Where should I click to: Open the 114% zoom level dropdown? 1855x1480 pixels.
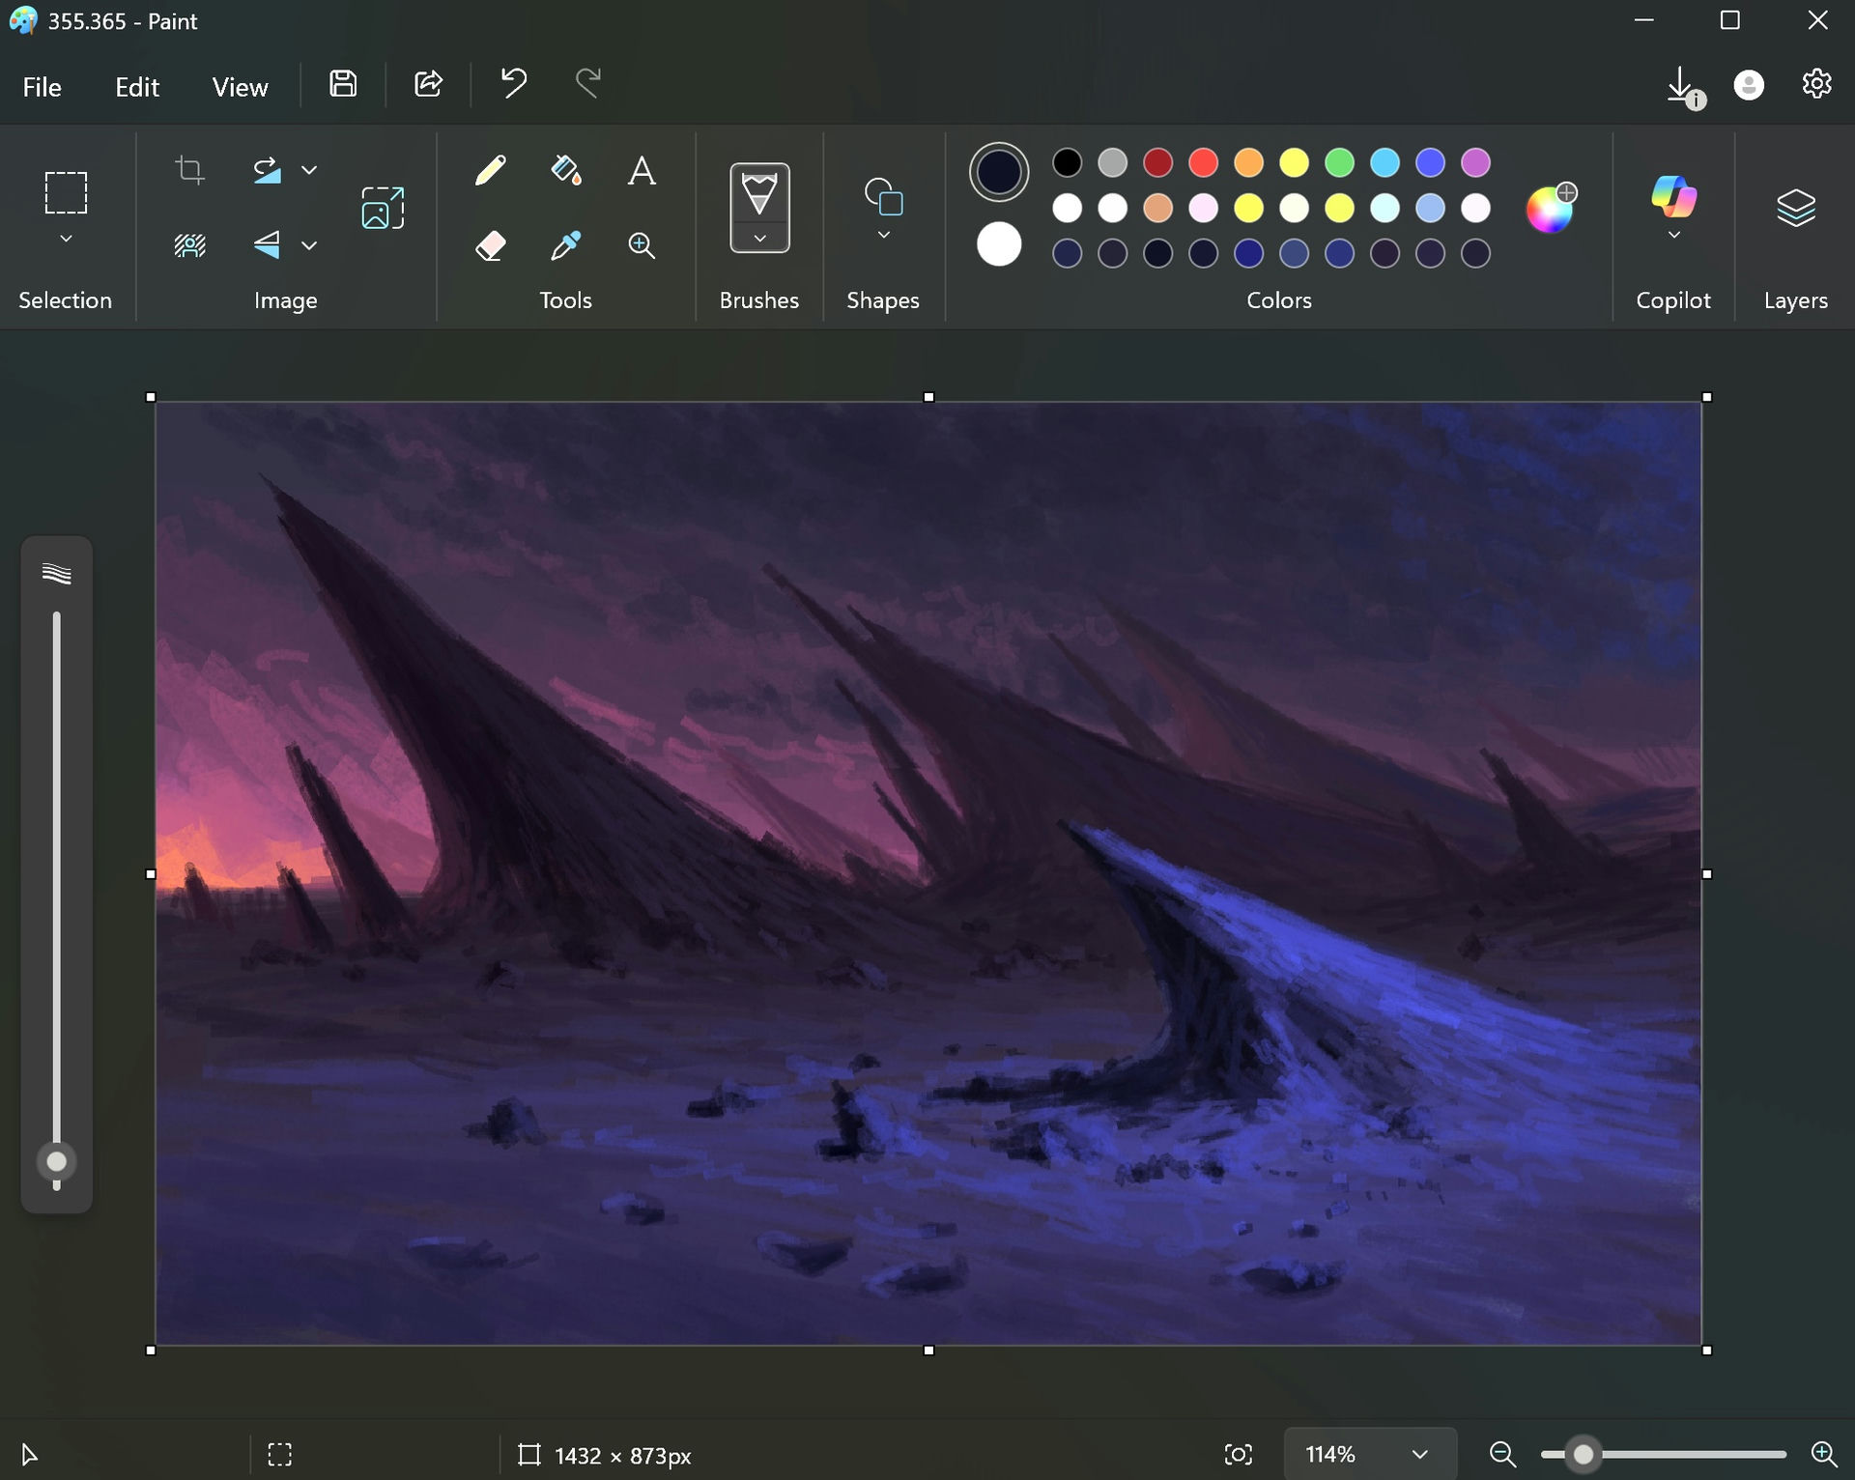click(1370, 1454)
